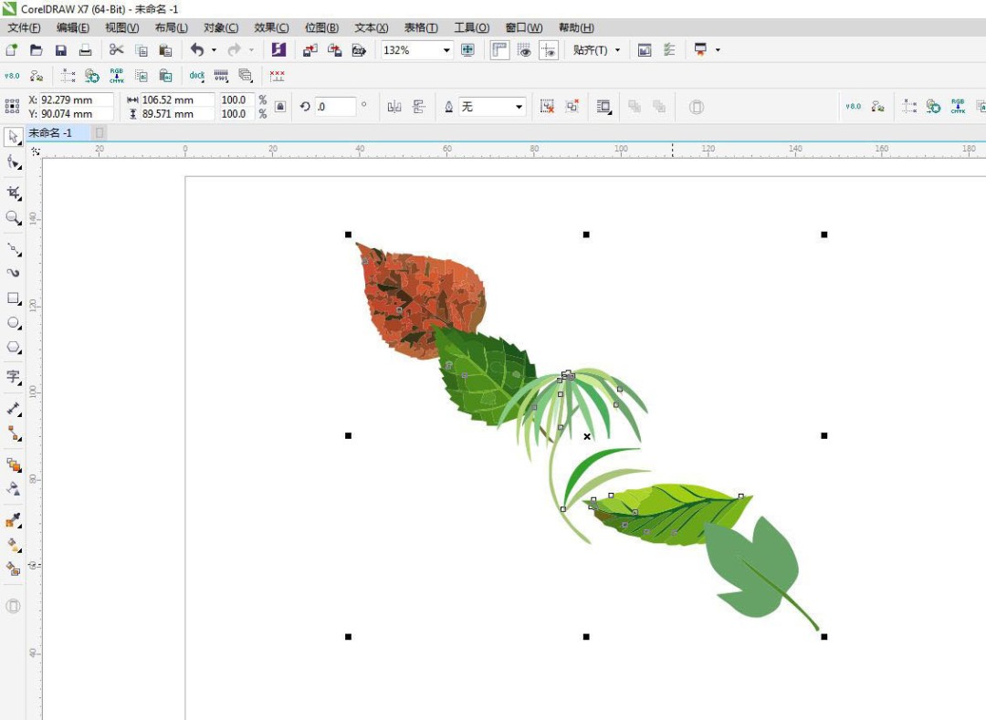This screenshot has width=986, height=720.
Task: Select the Eyedropper tool
Action: (x=14, y=521)
